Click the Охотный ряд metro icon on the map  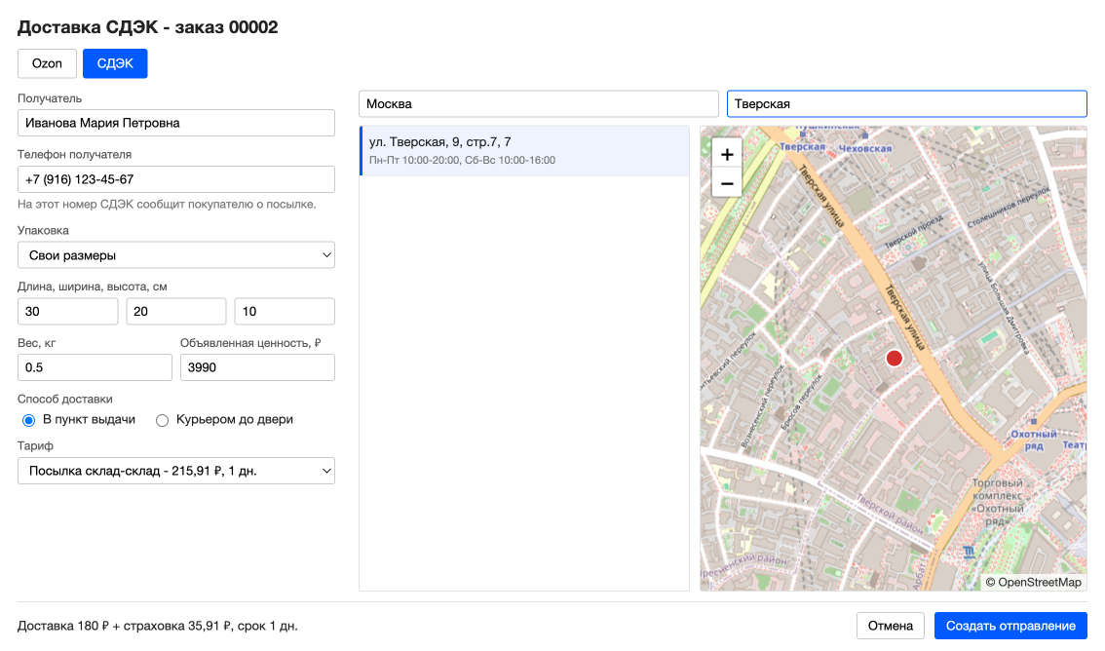[x=1033, y=422]
